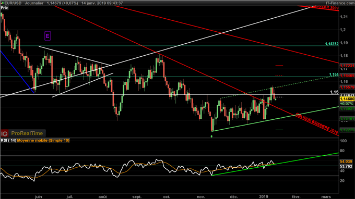The image size is (355, 199).
Task: Click the 14 janv. 2019 09:43:37 timestamp
Action: [102, 3]
